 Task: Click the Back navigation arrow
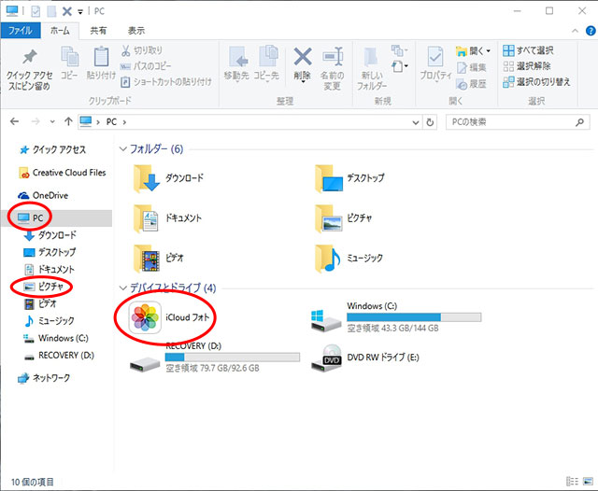point(15,121)
